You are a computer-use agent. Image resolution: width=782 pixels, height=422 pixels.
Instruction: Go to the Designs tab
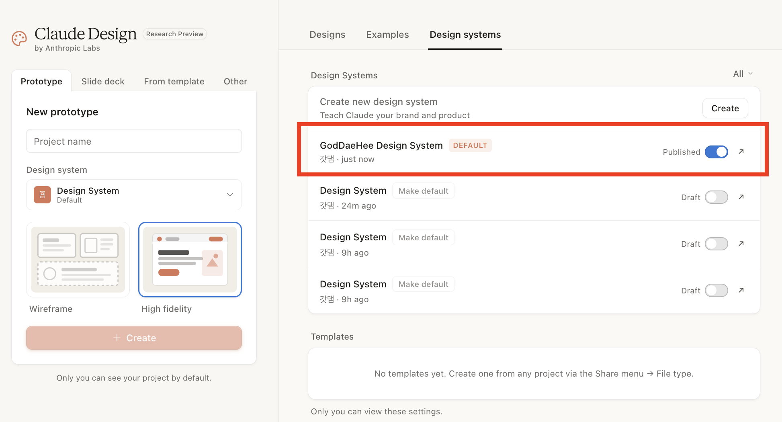point(328,35)
